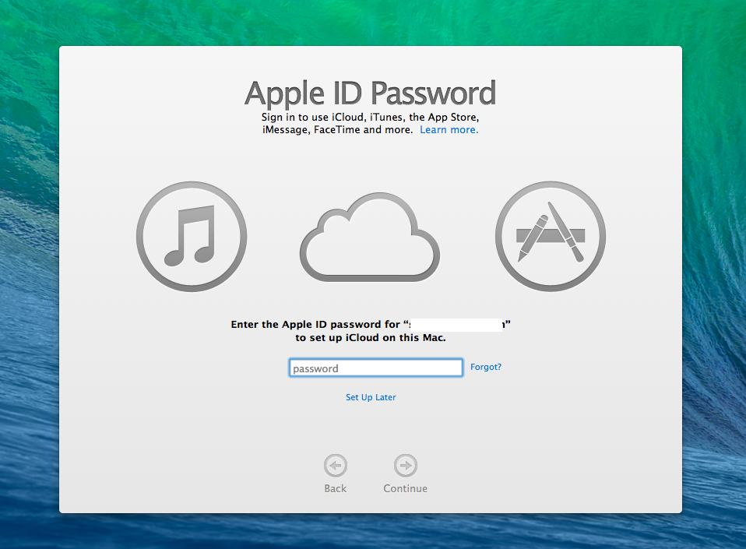Open the Learn more link
Image resolution: width=746 pixels, height=549 pixels.
pyautogui.click(x=449, y=130)
